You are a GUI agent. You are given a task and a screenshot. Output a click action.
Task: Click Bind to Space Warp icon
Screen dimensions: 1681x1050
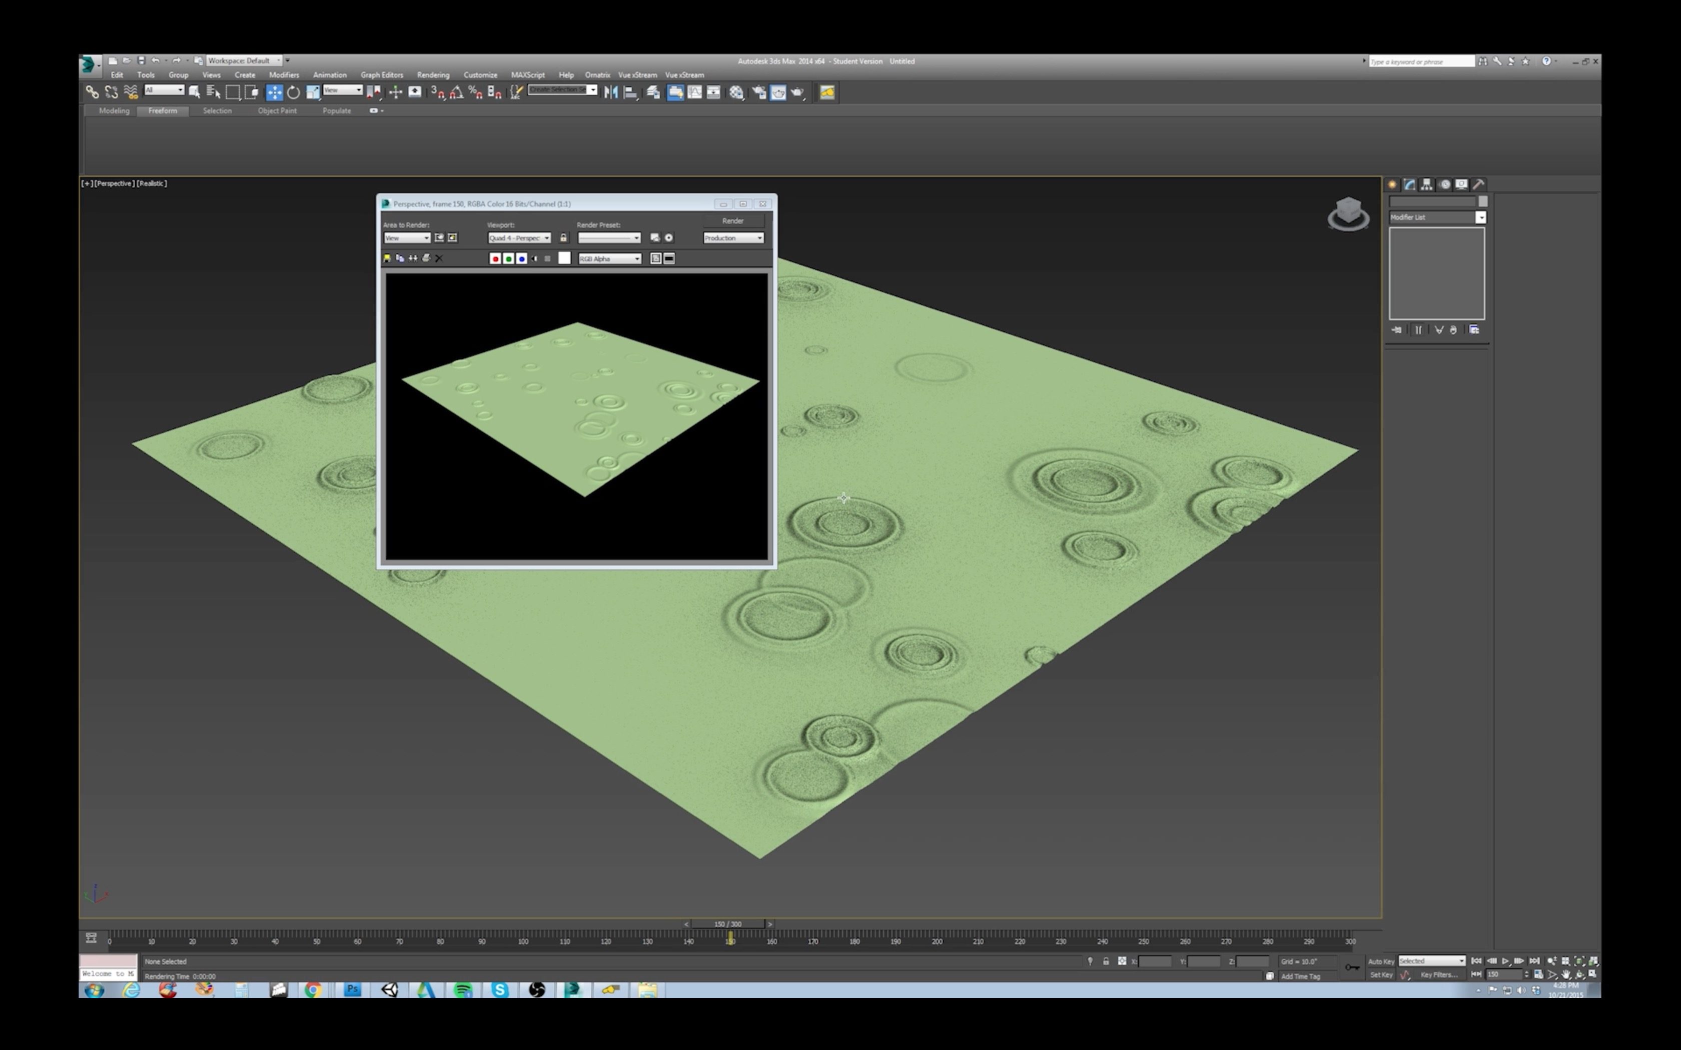[131, 91]
